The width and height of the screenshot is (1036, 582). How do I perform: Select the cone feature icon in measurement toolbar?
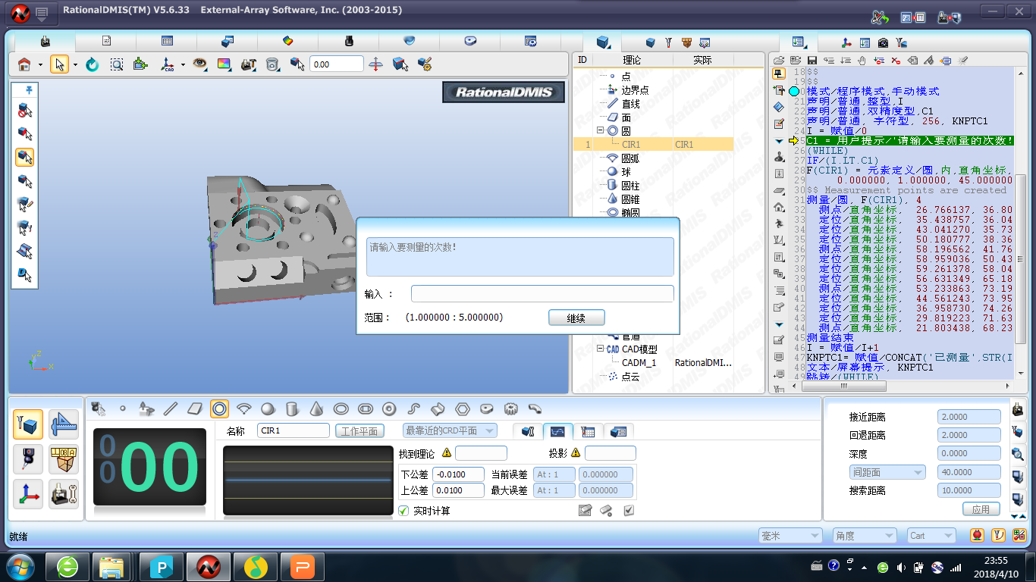pyautogui.click(x=316, y=409)
